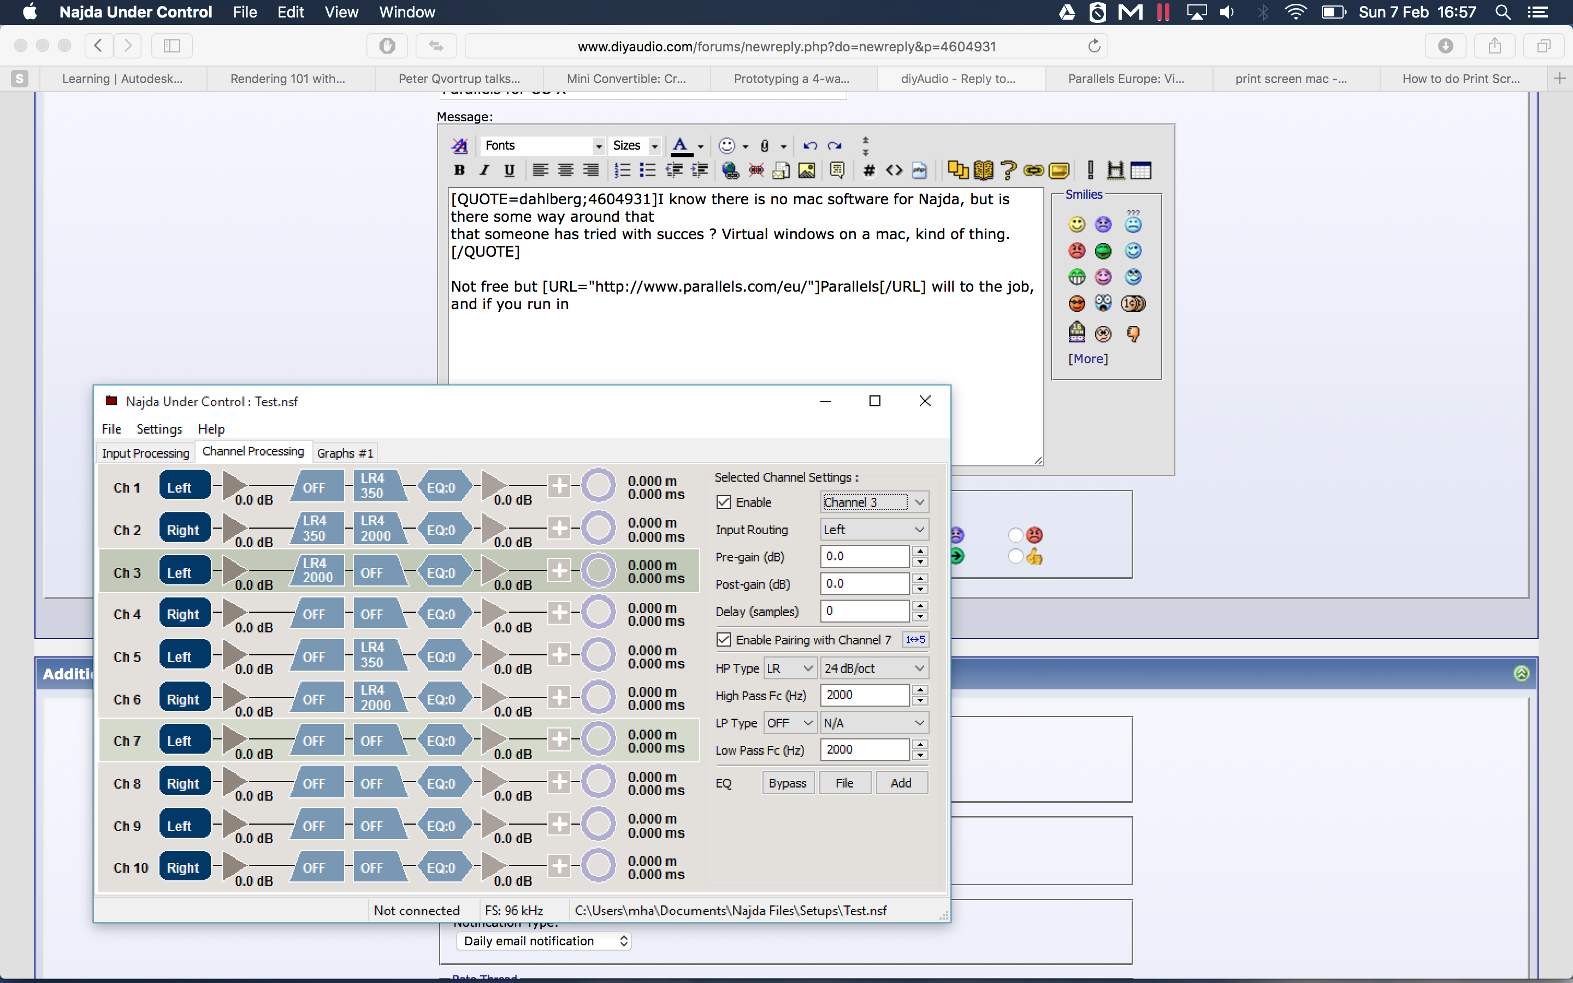The height and width of the screenshot is (983, 1573).
Task: Click the Ch 3 delay circle icon
Action: pos(598,571)
